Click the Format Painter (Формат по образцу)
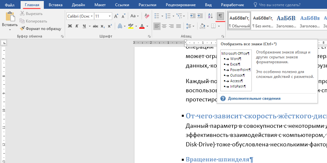 tap(41, 29)
